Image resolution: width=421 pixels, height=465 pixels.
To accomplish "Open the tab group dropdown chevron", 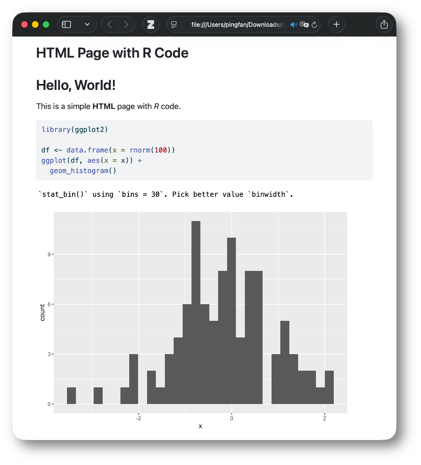I will coord(87,25).
